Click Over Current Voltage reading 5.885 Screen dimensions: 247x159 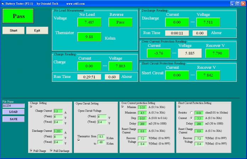(190, 53)
